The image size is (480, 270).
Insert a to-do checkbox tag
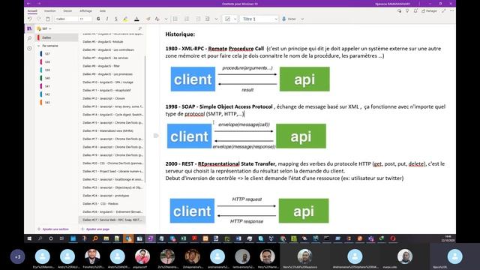227,19
